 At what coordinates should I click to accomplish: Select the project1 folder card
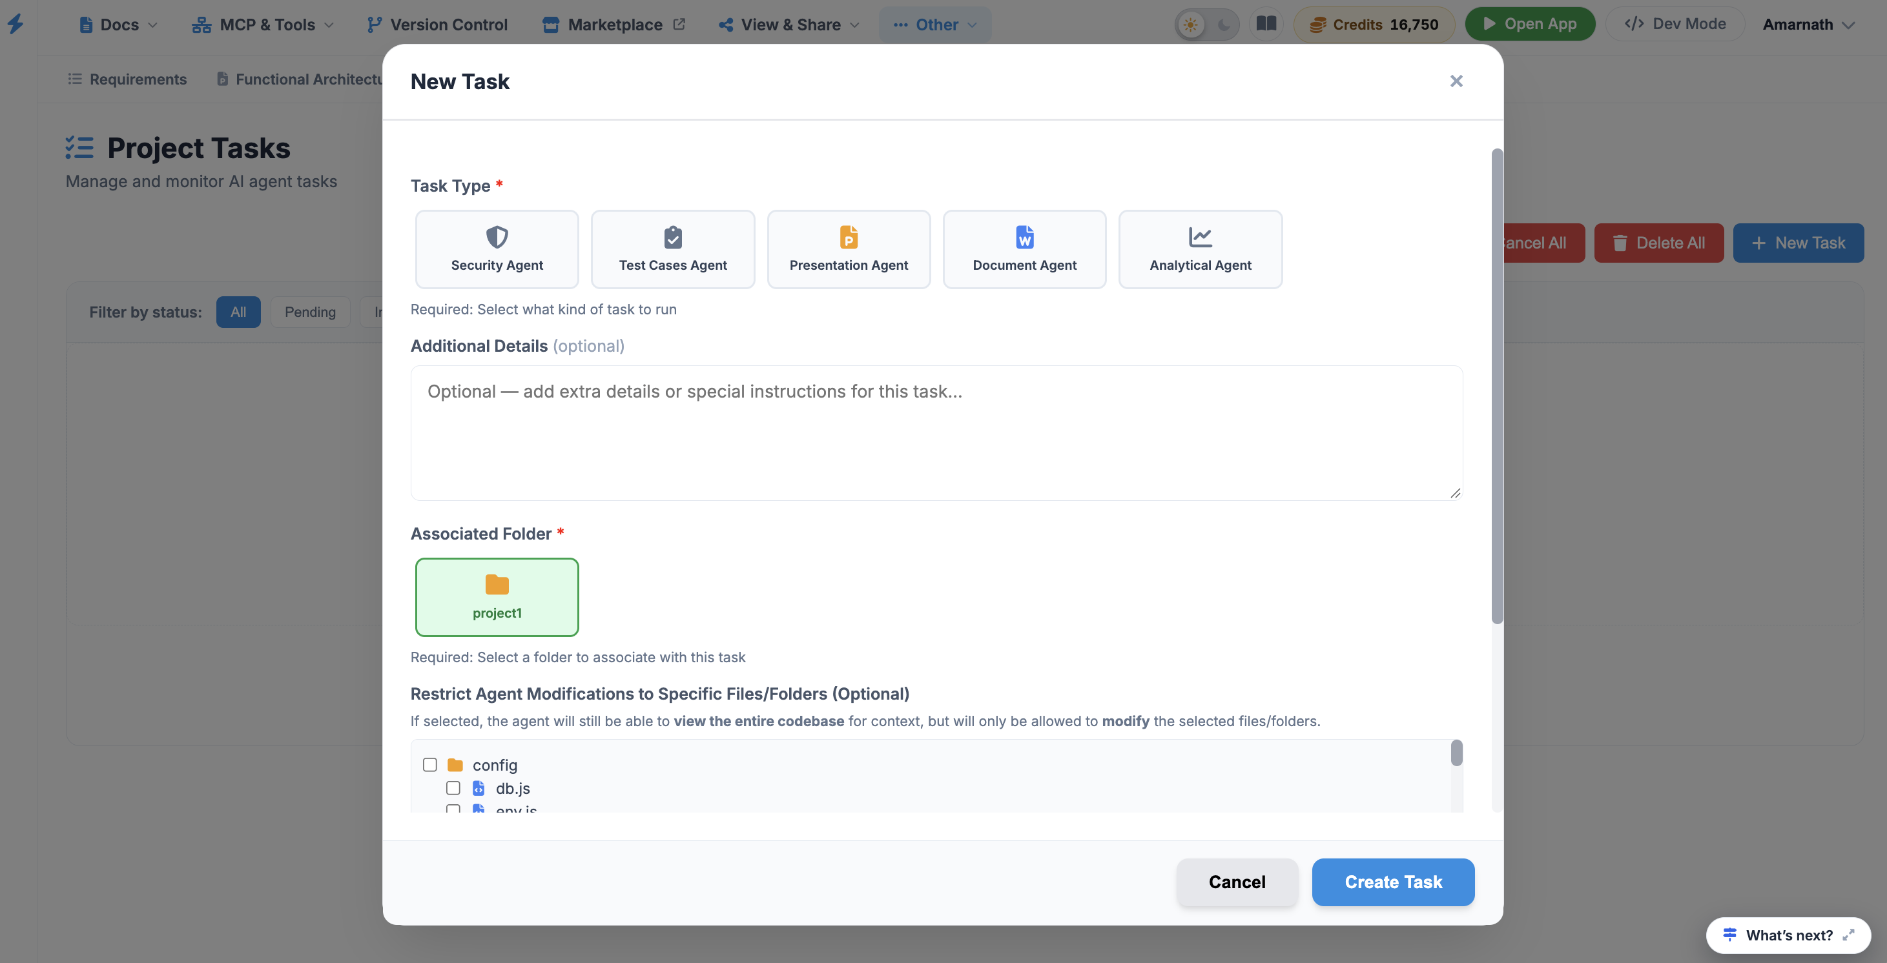[497, 597]
